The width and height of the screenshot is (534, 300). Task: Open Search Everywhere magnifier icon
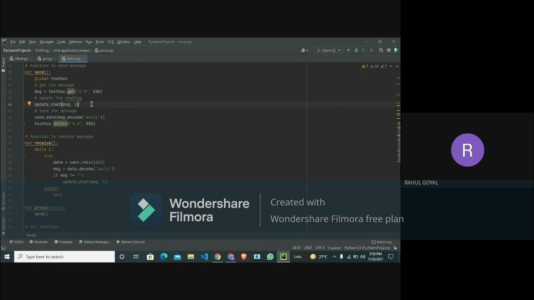[381, 50]
